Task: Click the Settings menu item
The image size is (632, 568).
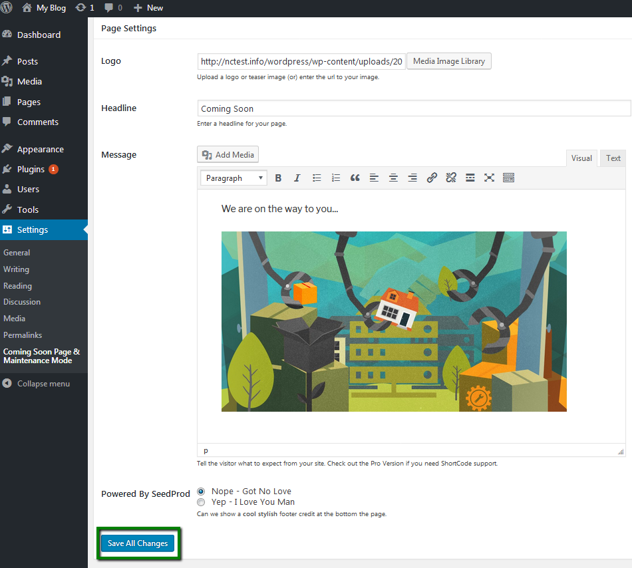Action: [x=43, y=229]
